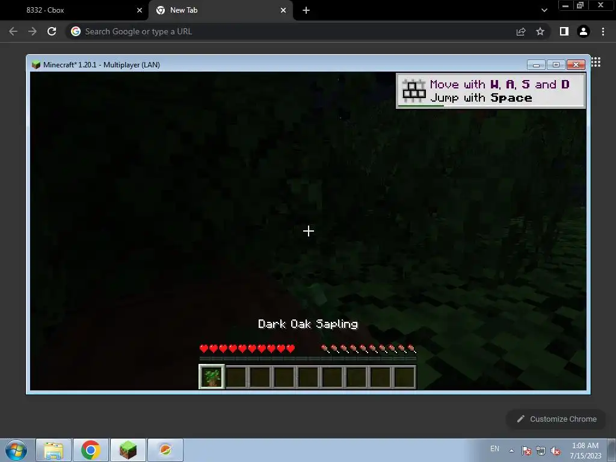Click the EN language indicator
Image resolution: width=616 pixels, height=462 pixels.
click(494, 449)
